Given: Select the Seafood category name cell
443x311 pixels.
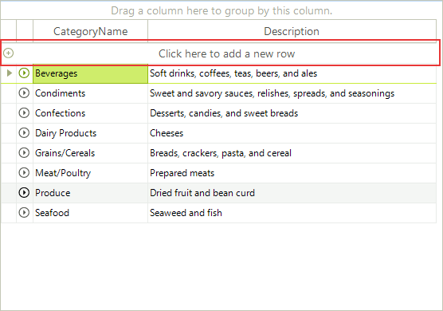Looking at the screenshot, I should tap(90, 213).
